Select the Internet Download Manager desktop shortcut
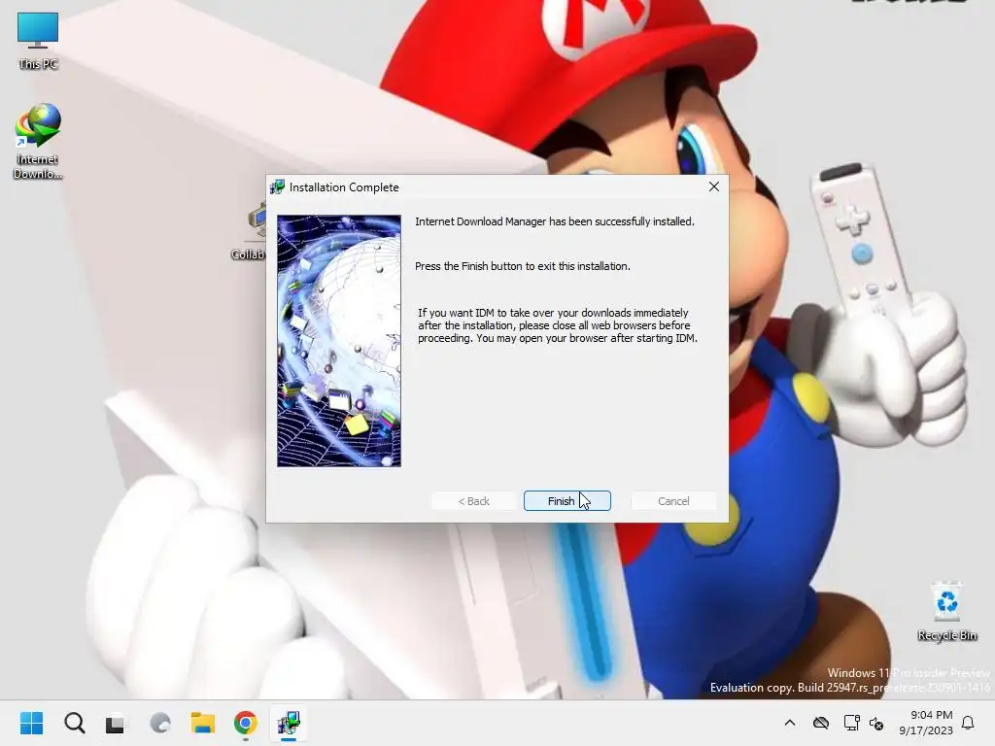The height and width of the screenshot is (746, 995). tap(38, 142)
